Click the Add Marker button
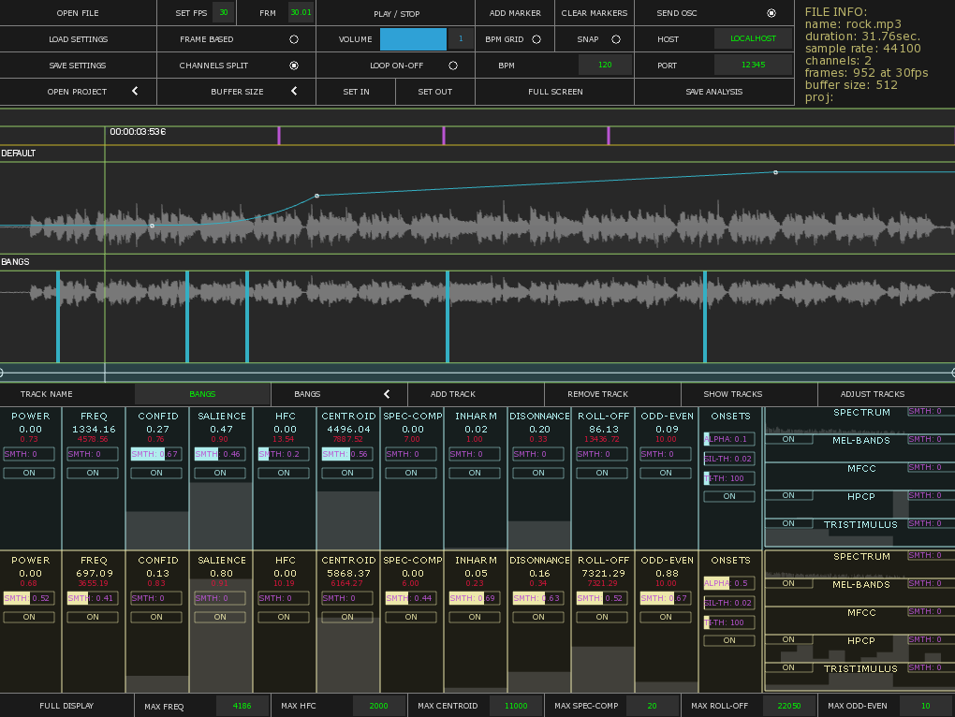The width and height of the screenshot is (955, 717). tap(515, 13)
